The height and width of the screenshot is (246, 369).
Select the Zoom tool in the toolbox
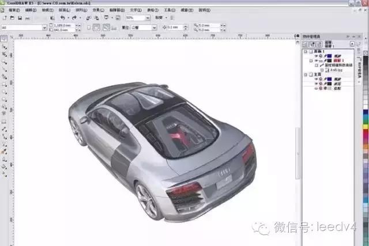[x=4, y=62]
